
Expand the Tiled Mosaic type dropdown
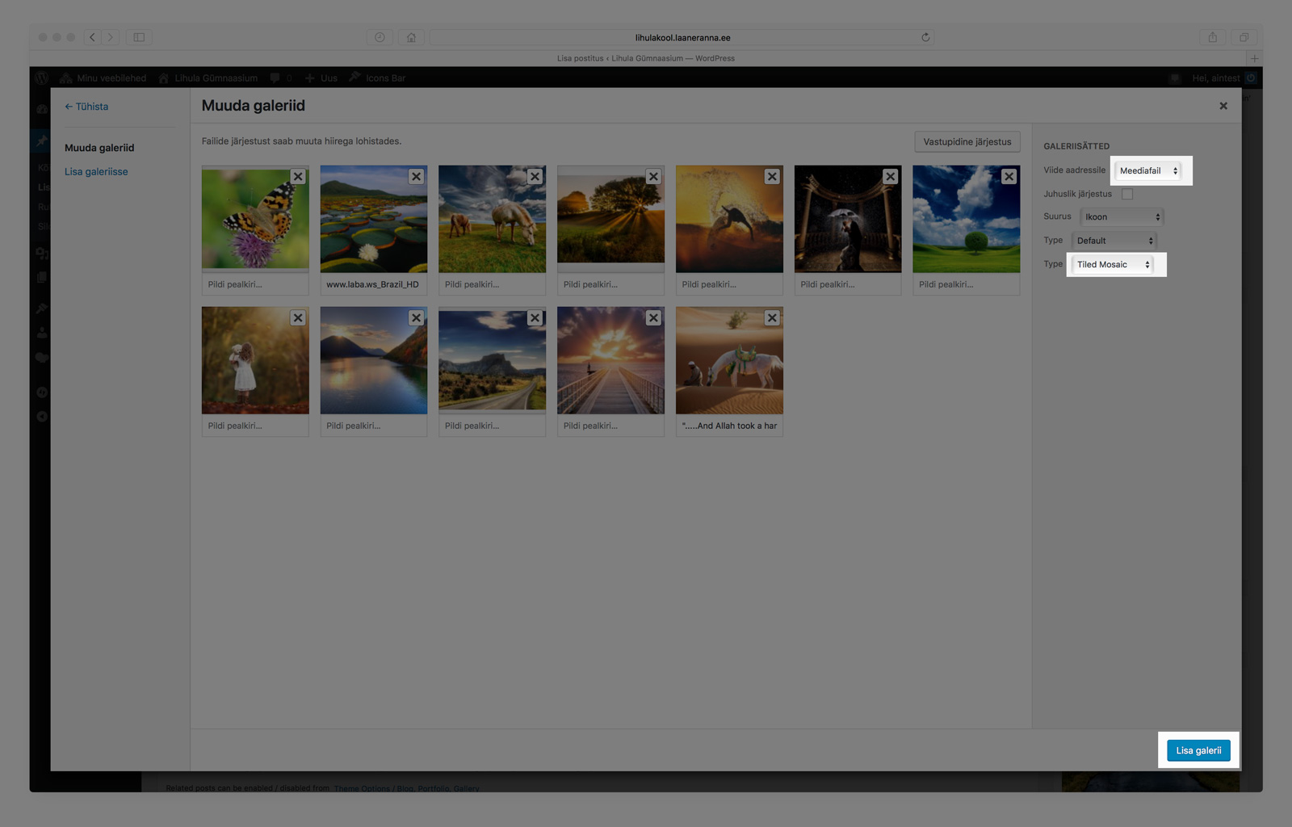click(1112, 265)
